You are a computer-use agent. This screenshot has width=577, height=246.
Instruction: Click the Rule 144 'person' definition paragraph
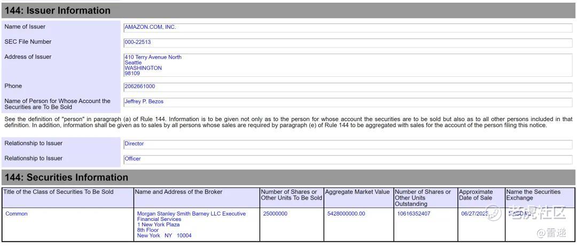point(288,122)
